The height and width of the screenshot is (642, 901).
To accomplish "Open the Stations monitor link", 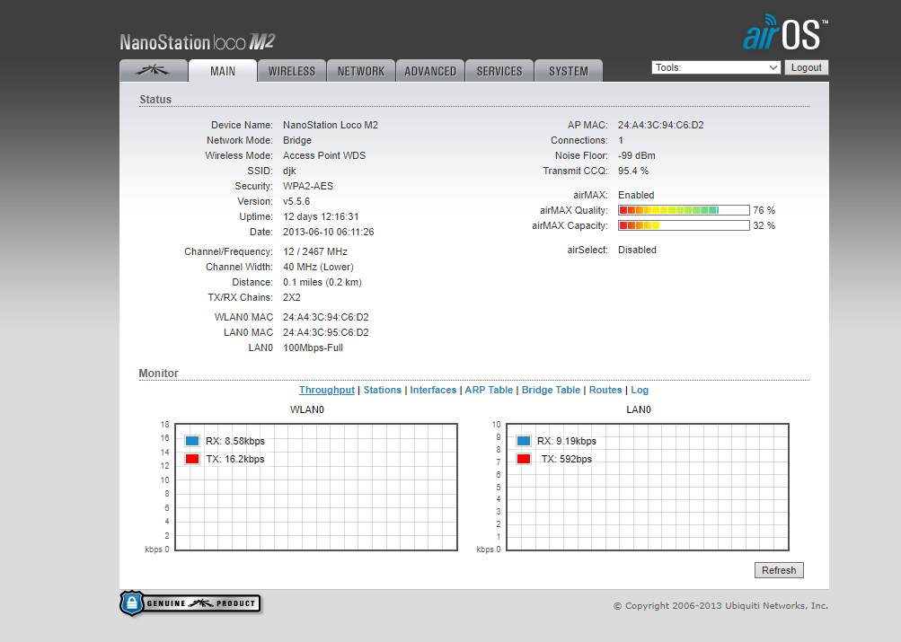I will click(382, 390).
